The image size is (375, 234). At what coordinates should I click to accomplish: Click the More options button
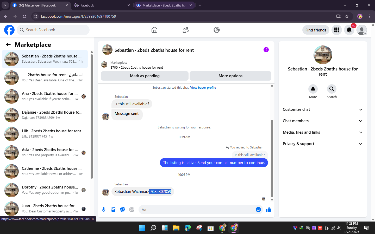[230, 76]
